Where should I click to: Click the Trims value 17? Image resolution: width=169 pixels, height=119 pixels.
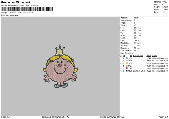pyautogui.click(x=135, y=25)
